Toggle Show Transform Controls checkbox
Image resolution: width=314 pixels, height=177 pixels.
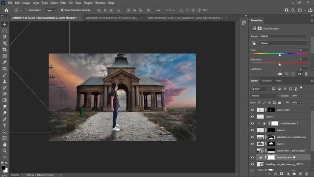click(62, 10)
